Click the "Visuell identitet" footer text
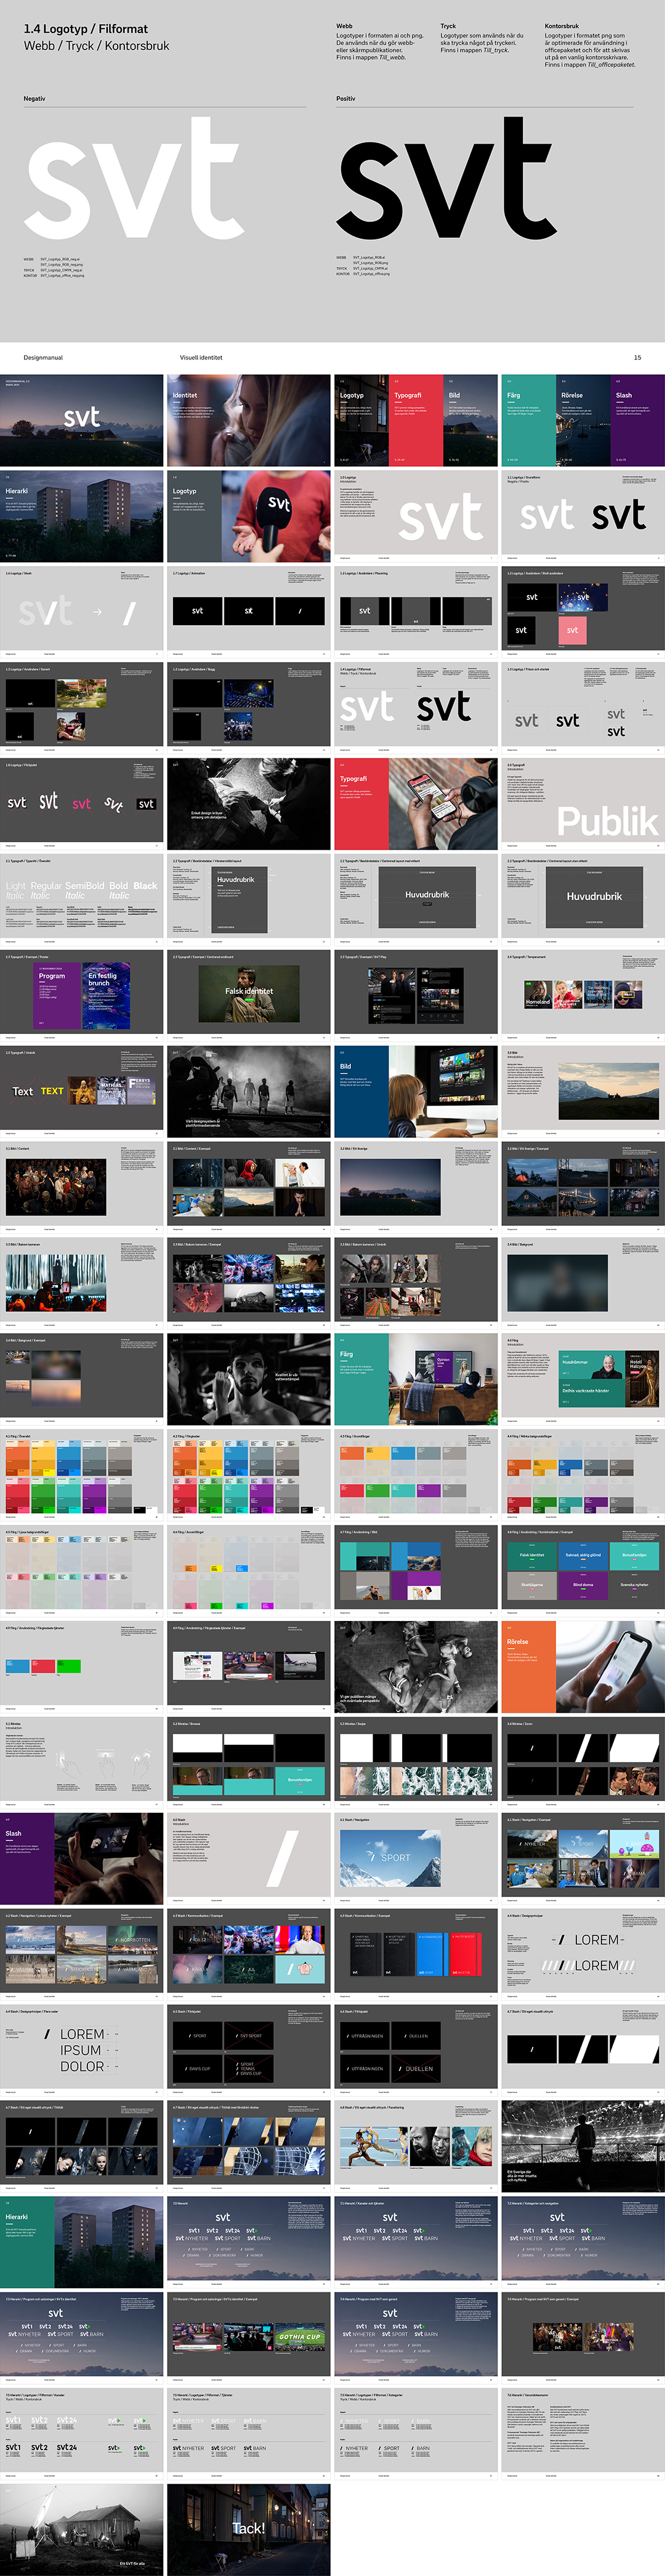Viewport: 665px width, 2576px height. [x=201, y=357]
